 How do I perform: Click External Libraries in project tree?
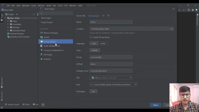[17, 34]
